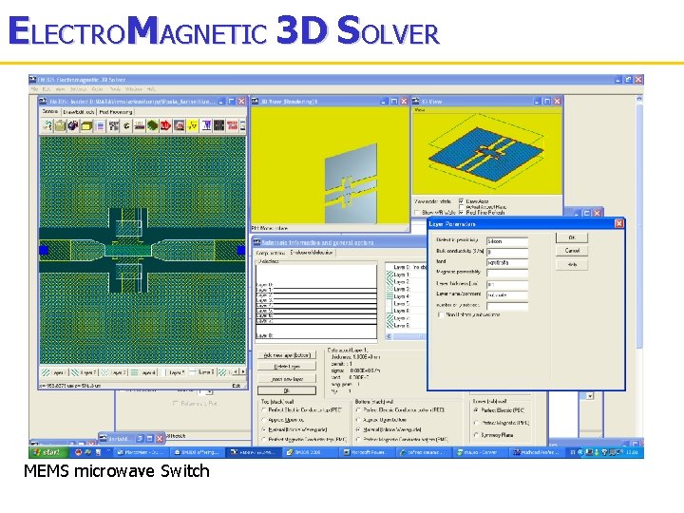Image resolution: width=684 pixels, height=513 pixels.
Task: Open dropdown arrow right of Layer Parameters dialog
Action: pos(590,396)
